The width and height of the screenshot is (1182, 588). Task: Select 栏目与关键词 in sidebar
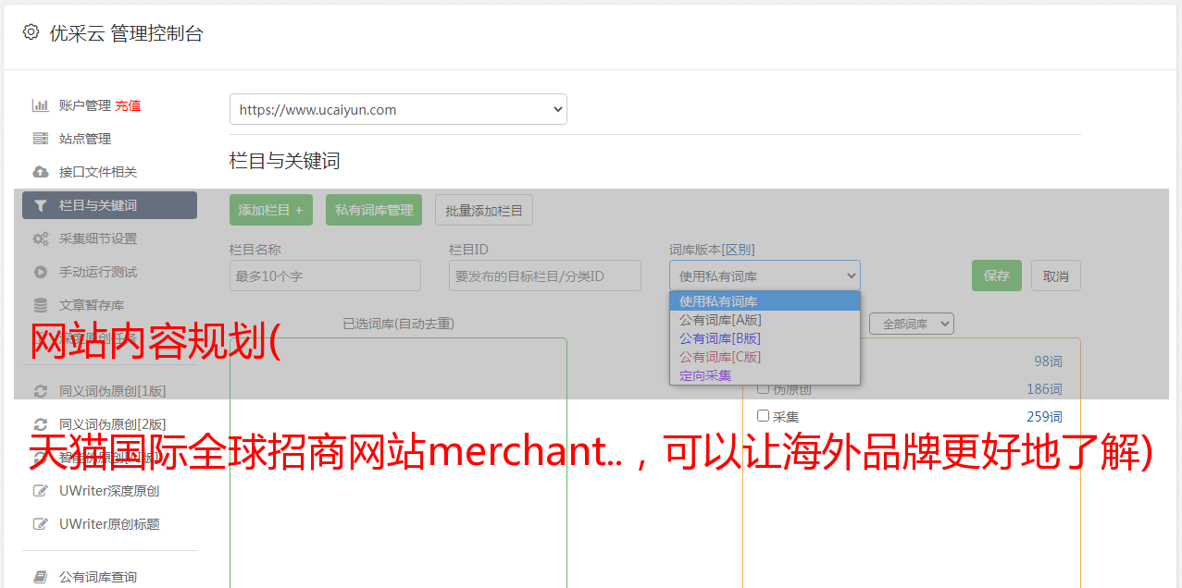click(x=109, y=205)
